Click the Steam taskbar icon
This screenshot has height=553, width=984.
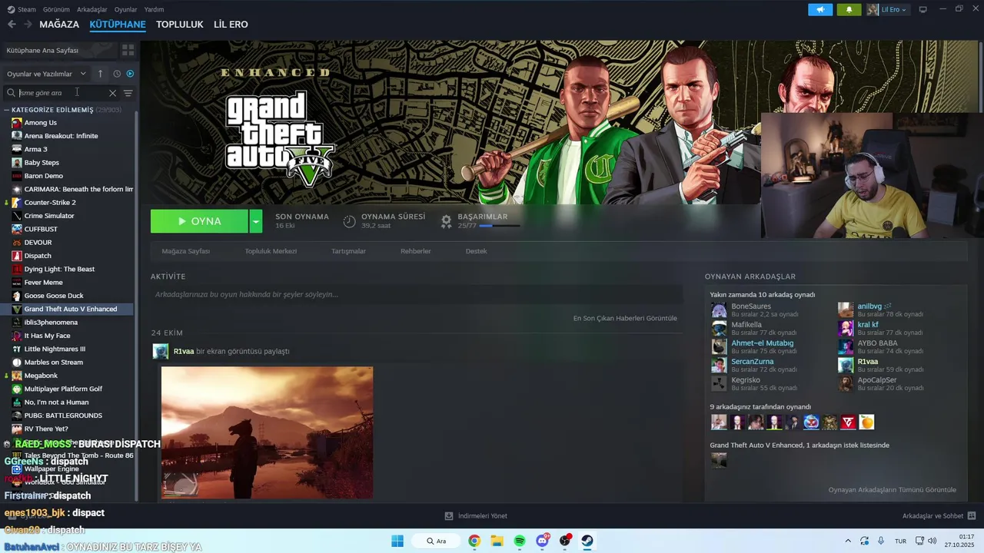(x=587, y=541)
